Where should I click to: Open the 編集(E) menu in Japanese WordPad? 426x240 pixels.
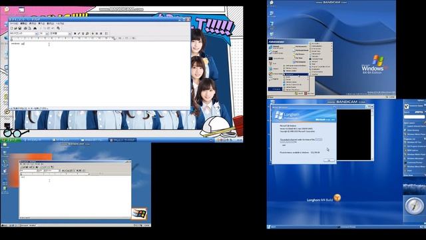(x=24, y=24)
